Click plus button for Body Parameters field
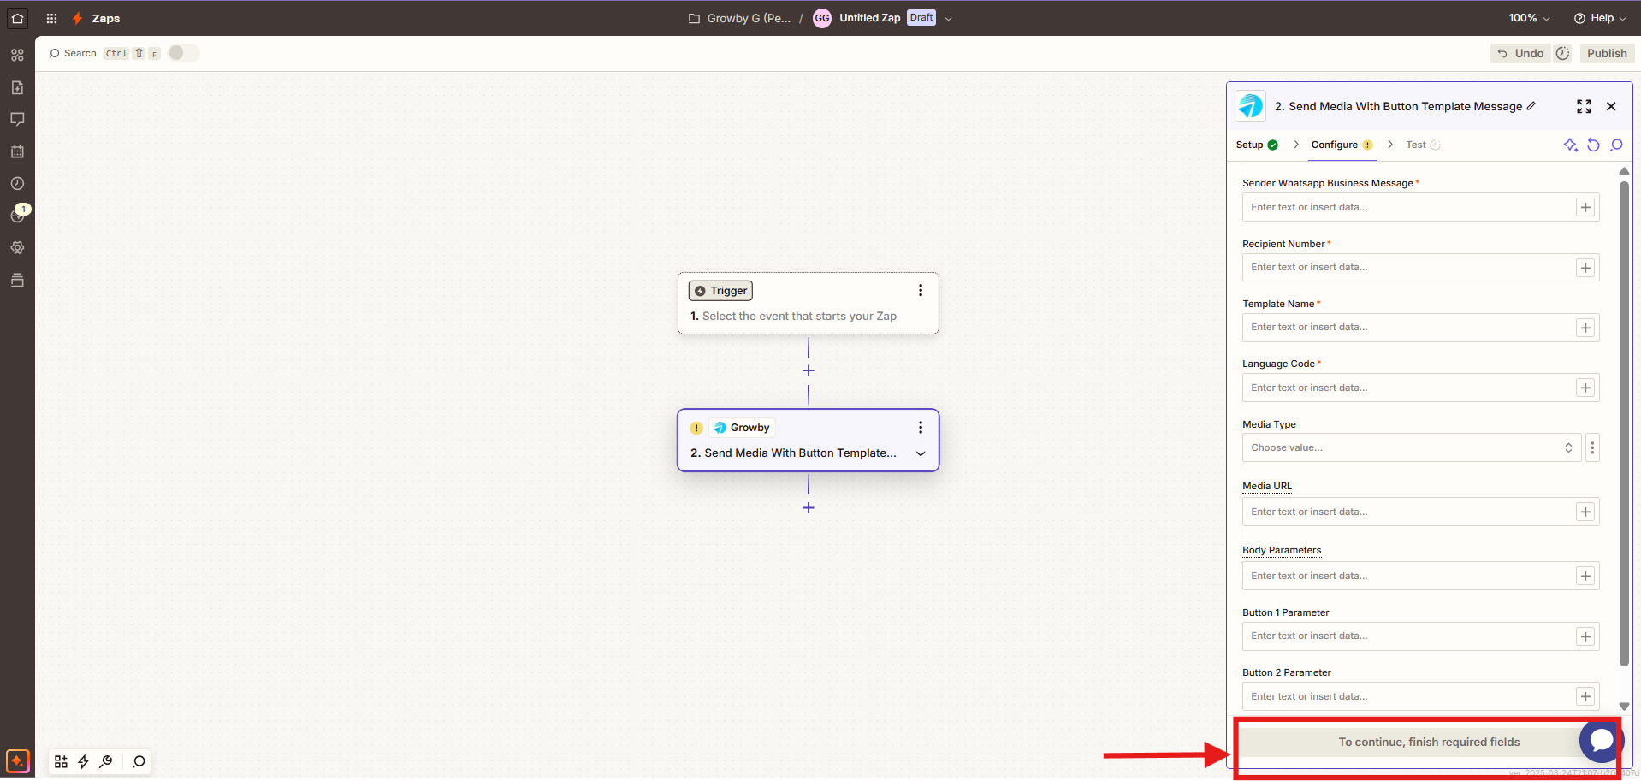Image resolution: width=1641 pixels, height=781 pixels. (1585, 576)
